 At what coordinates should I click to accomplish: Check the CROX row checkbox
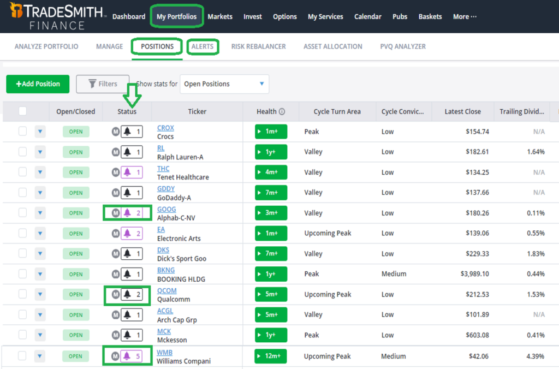point(22,131)
